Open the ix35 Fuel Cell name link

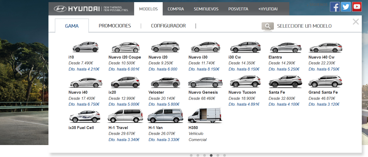[x=81, y=128]
